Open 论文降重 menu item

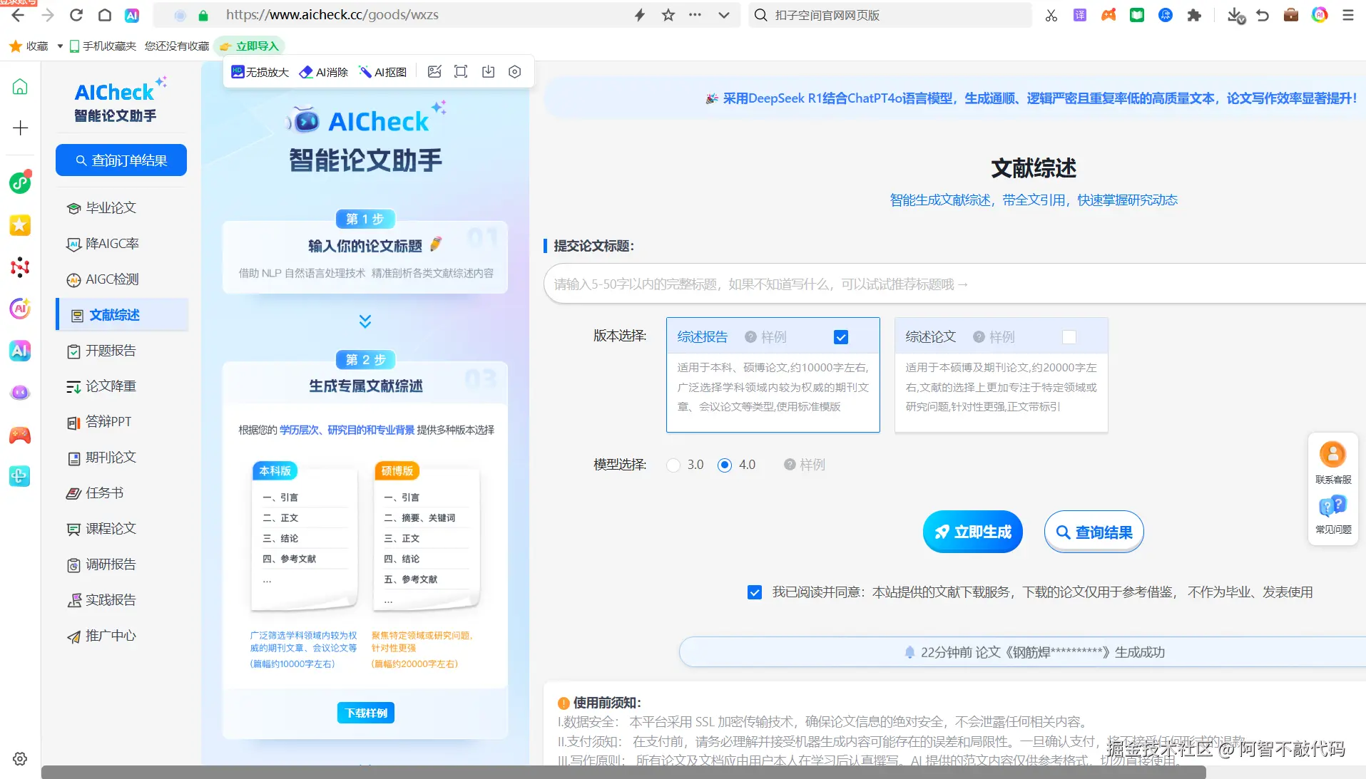coord(101,386)
